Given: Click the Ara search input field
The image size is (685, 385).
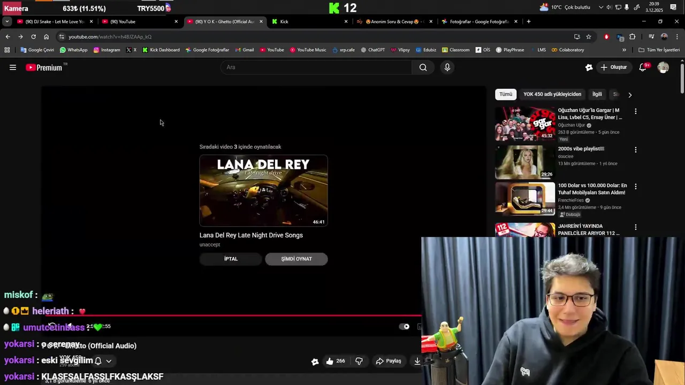Looking at the screenshot, I should tap(316, 67).
